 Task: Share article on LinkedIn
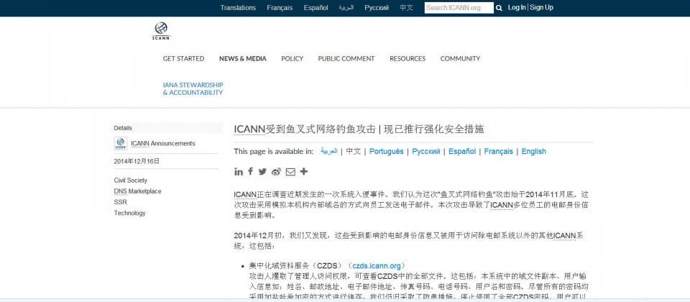click(239, 172)
